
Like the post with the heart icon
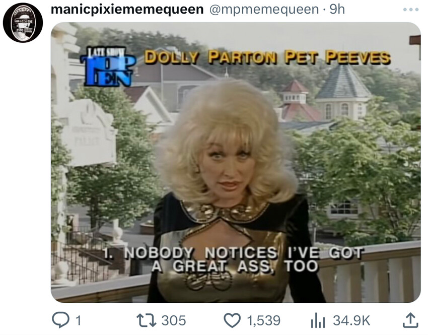tap(232, 320)
